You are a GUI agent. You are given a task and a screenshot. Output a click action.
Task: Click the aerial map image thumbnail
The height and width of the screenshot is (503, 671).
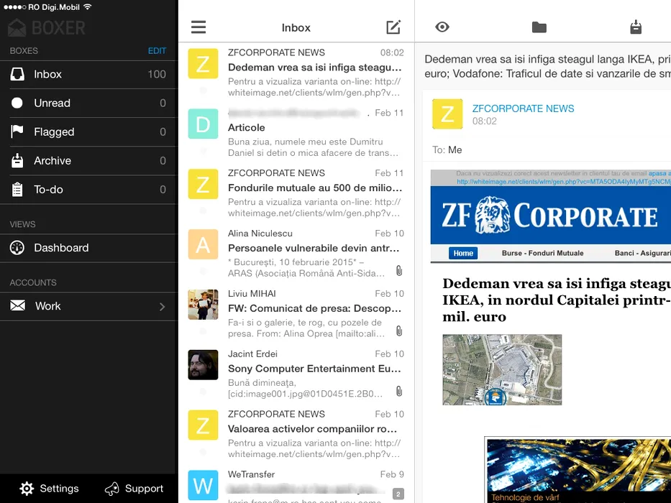tap(502, 369)
